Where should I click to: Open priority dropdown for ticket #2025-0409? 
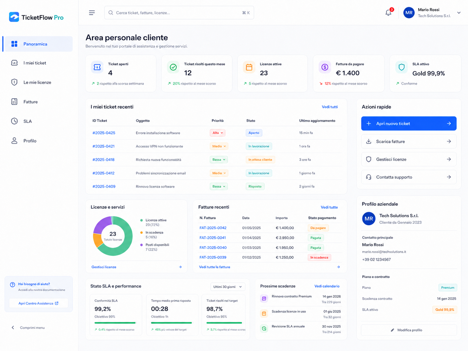(219, 186)
